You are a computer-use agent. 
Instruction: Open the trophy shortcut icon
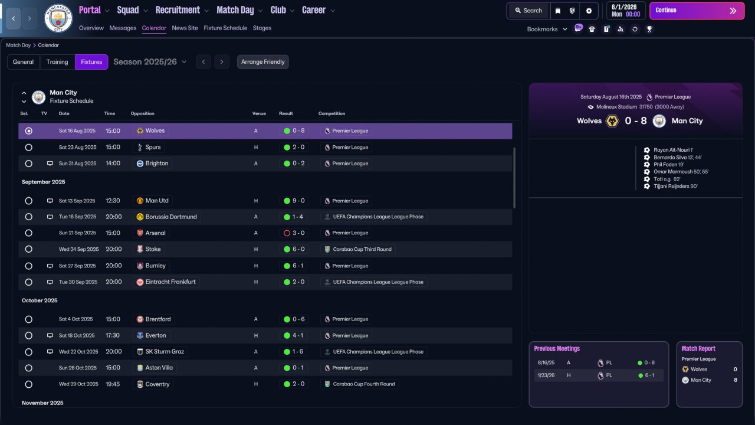pos(649,29)
